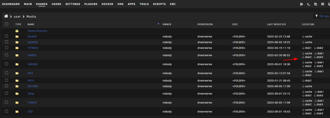Screen dimensions: 330x118
Task: Click the Parent Directory up-folder icon
Action: 17,31
